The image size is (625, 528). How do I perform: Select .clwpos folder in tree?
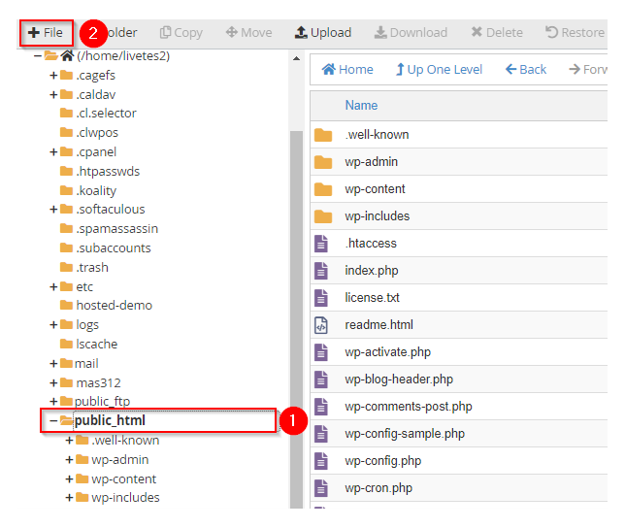coord(89,132)
